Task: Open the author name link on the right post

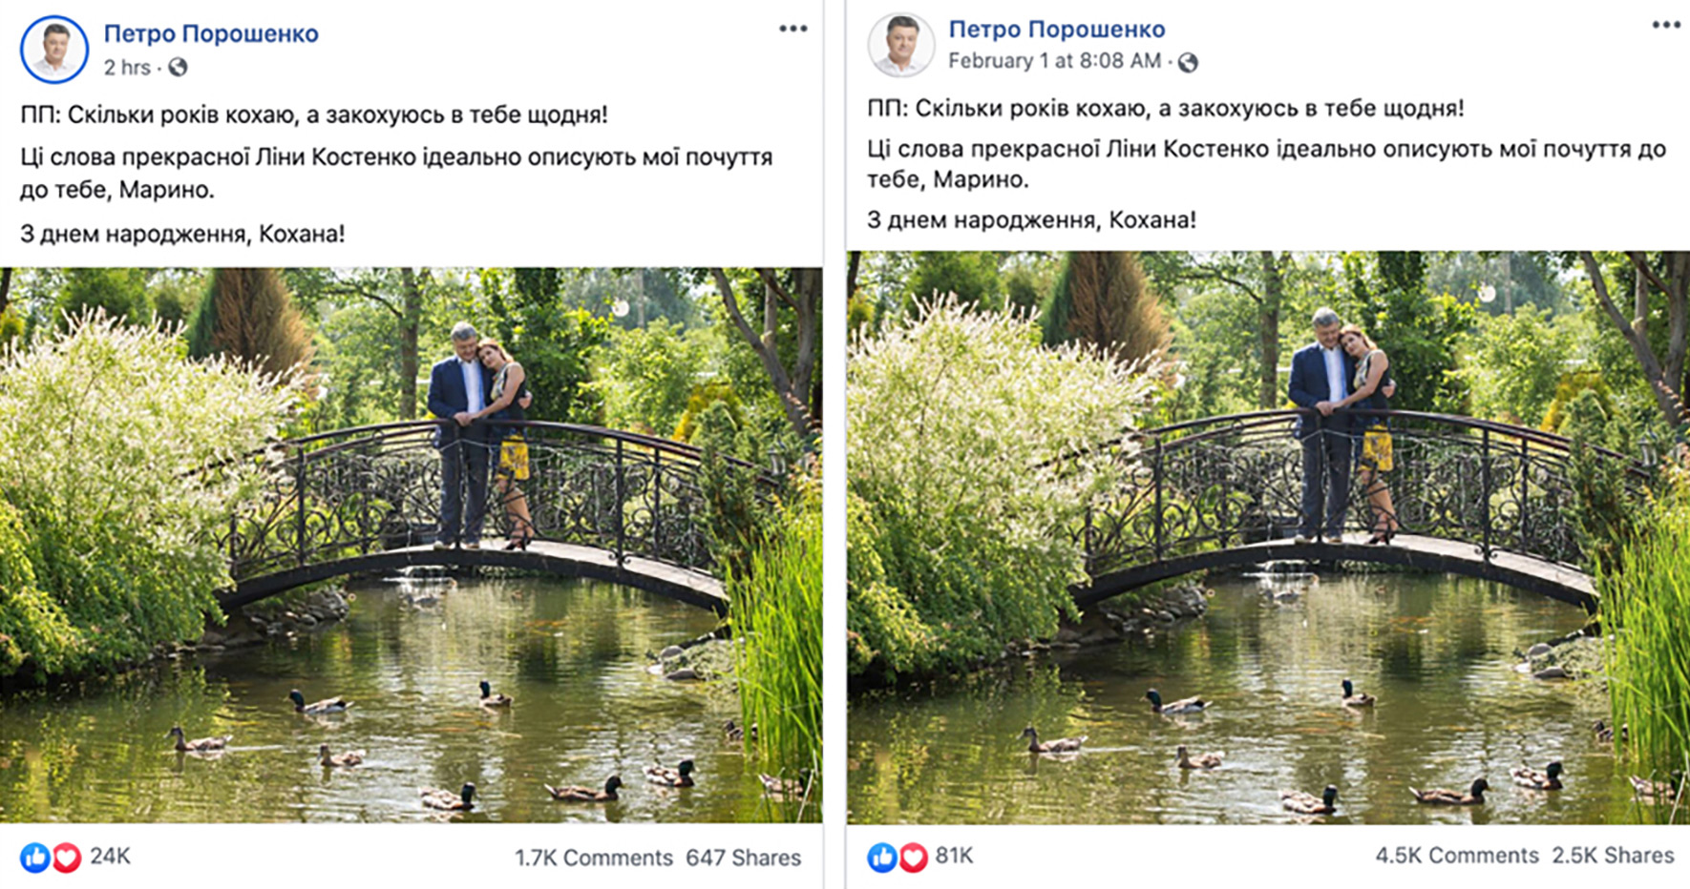Action: (x=1056, y=30)
